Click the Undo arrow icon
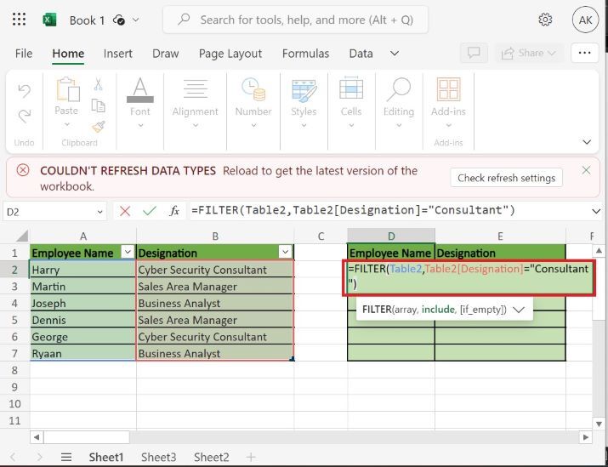This screenshot has height=467, width=608. [x=24, y=91]
